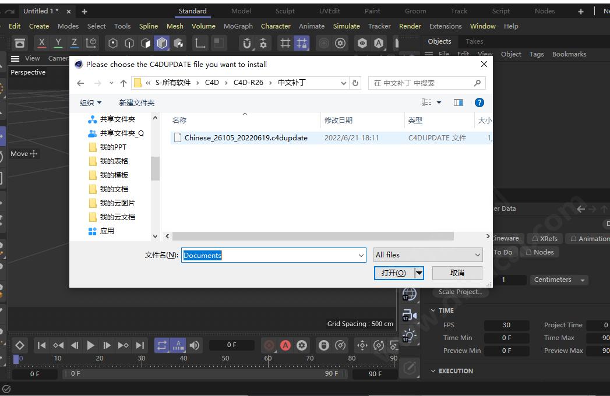
Task: Open the Centimeters unit dropdown
Action: 559,280
